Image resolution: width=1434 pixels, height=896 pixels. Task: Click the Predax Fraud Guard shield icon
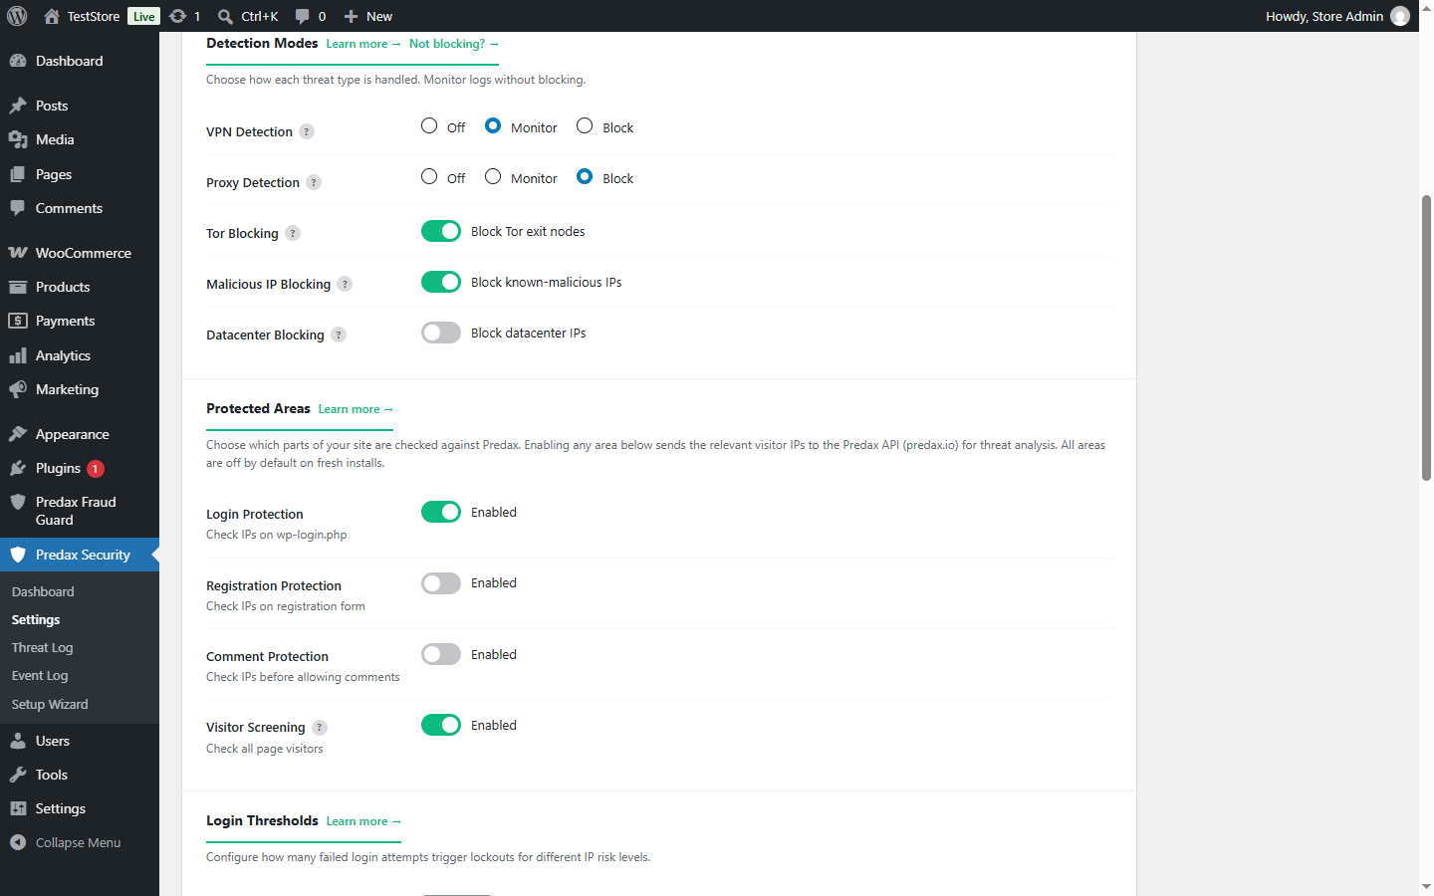tap(18, 502)
